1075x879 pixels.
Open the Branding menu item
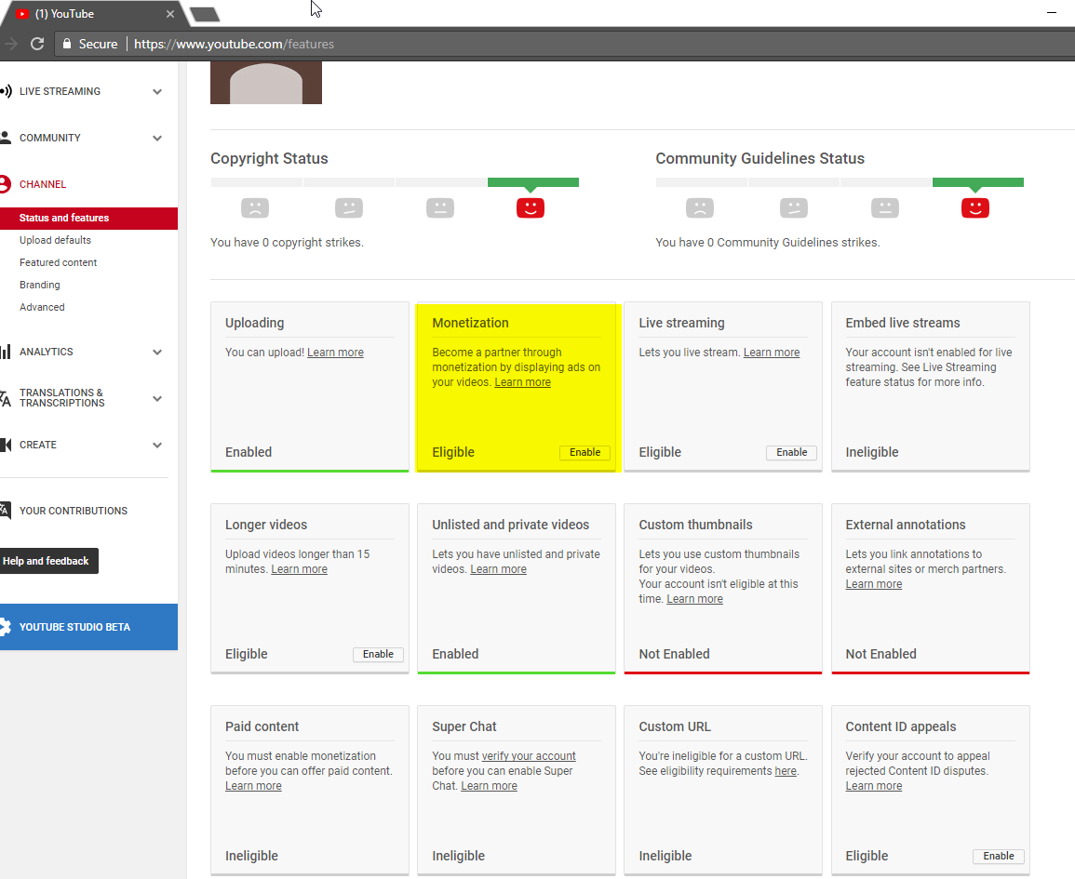(40, 285)
